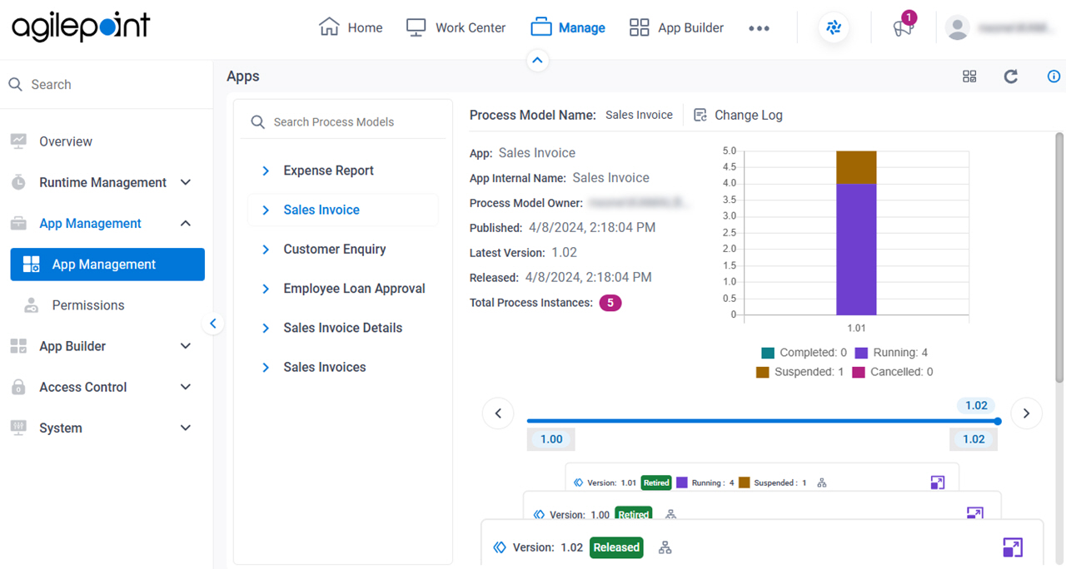Expand the Sales Invoices chevron

(x=266, y=367)
